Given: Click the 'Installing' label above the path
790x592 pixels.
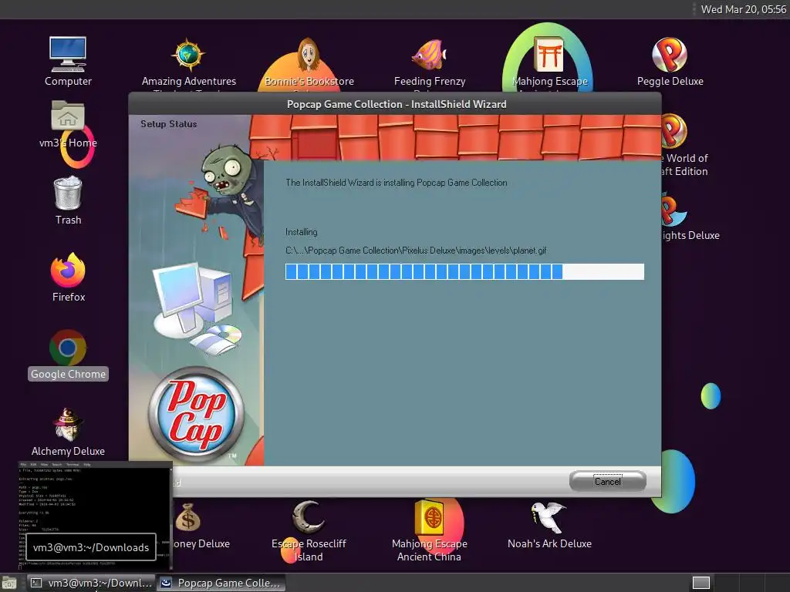Looking at the screenshot, I should 302,232.
